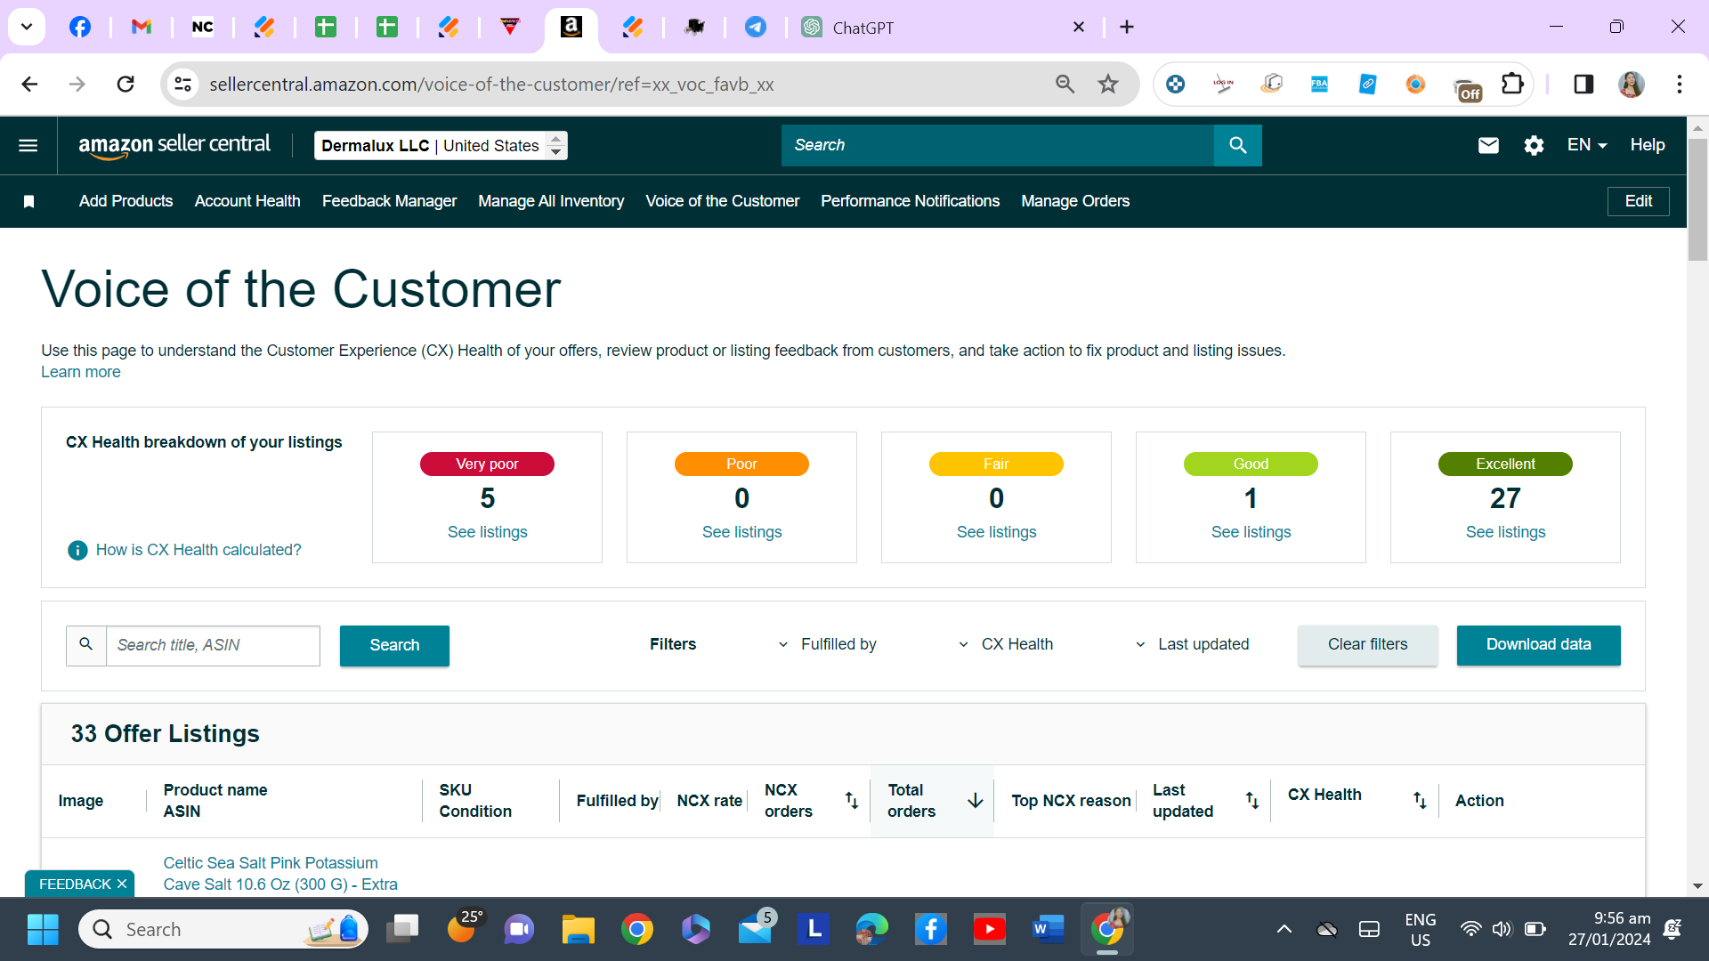This screenshot has width=1709, height=961.
Task: See listings under Excellent
Action: point(1505,532)
